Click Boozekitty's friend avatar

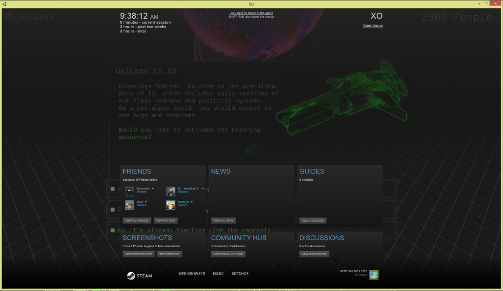(129, 192)
